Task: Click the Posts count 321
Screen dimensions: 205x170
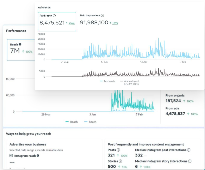Action: [x=111, y=155]
